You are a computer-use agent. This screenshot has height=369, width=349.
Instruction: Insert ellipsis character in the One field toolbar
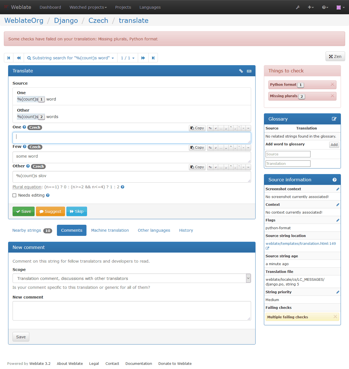click(x=221, y=128)
